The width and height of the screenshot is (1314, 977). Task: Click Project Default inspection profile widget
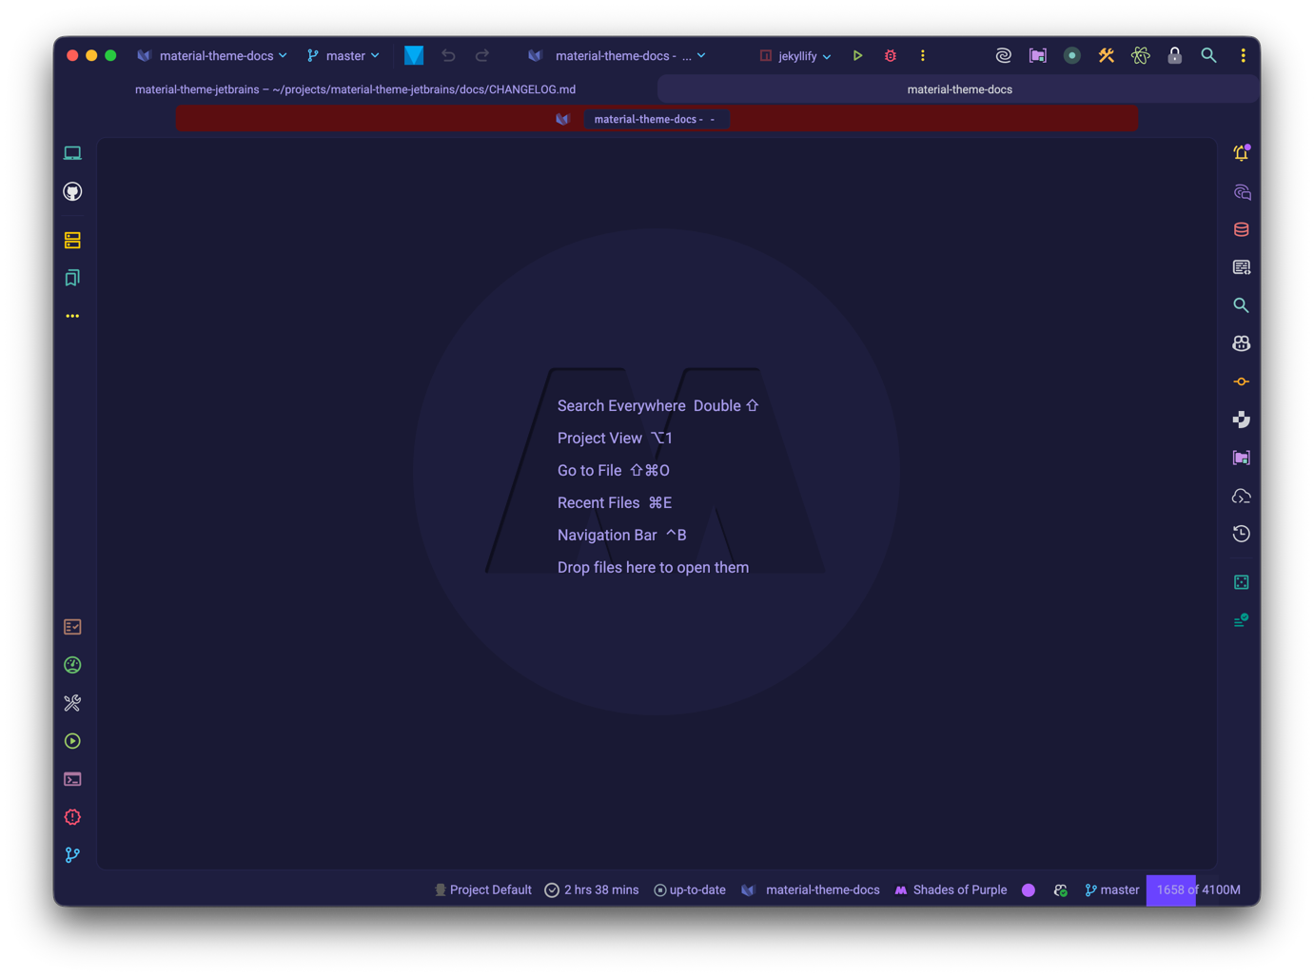[482, 890]
